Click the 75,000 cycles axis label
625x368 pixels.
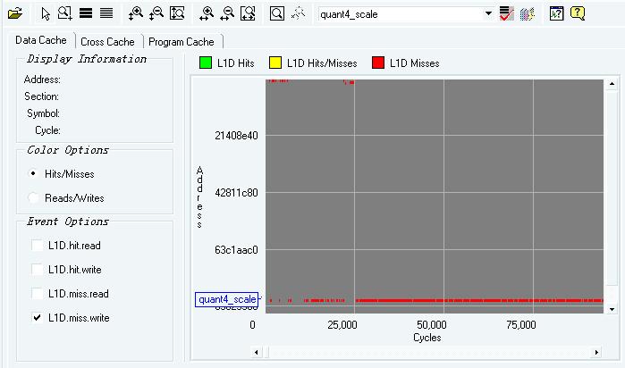(521, 325)
